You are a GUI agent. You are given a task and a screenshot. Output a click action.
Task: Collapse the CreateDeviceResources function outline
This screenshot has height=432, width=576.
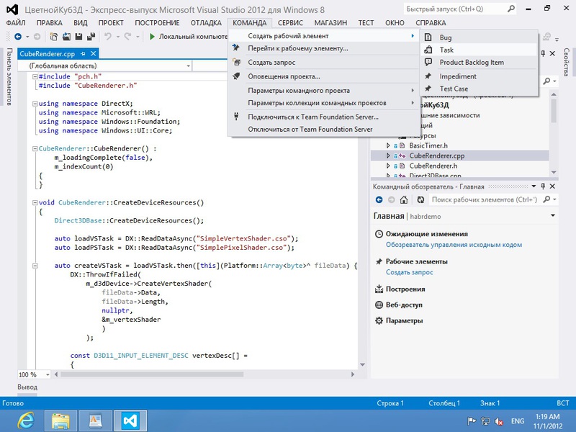(35, 202)
